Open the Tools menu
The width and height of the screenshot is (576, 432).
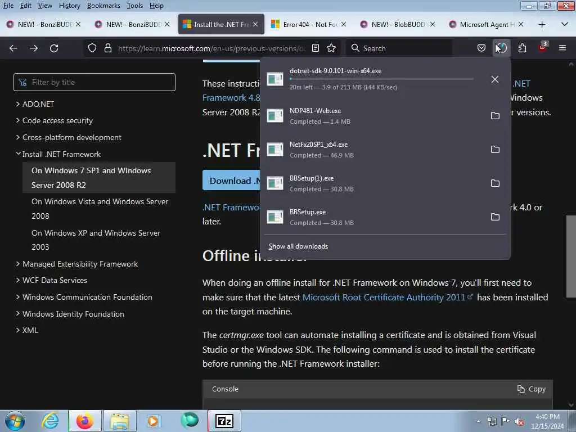click(135, 6)
